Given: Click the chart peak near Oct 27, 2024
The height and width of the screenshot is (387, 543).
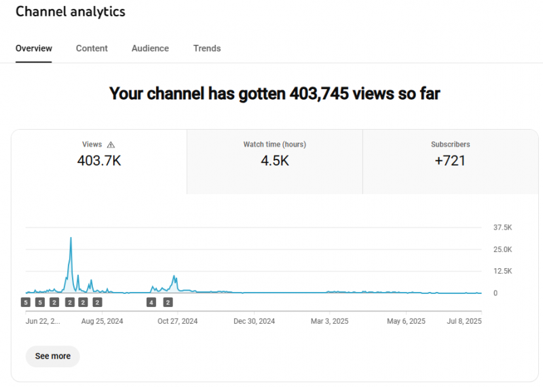Looking at the screenshot, I should point(175,277).
